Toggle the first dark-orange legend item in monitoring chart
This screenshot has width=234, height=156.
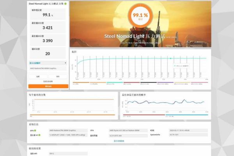(81, 83)
